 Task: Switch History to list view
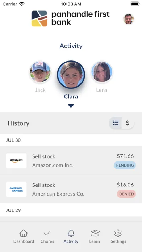coord(116,123)
